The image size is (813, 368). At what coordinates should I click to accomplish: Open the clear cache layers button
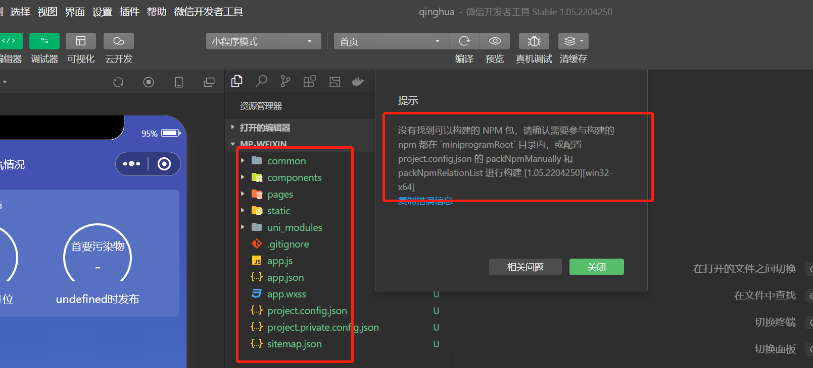[x=573, y=41]
